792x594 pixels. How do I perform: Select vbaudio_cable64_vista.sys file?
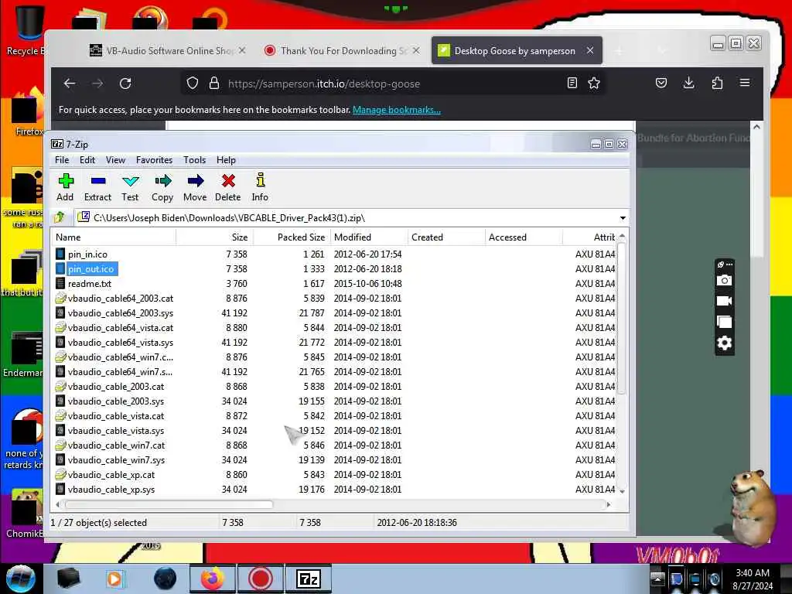120,343
